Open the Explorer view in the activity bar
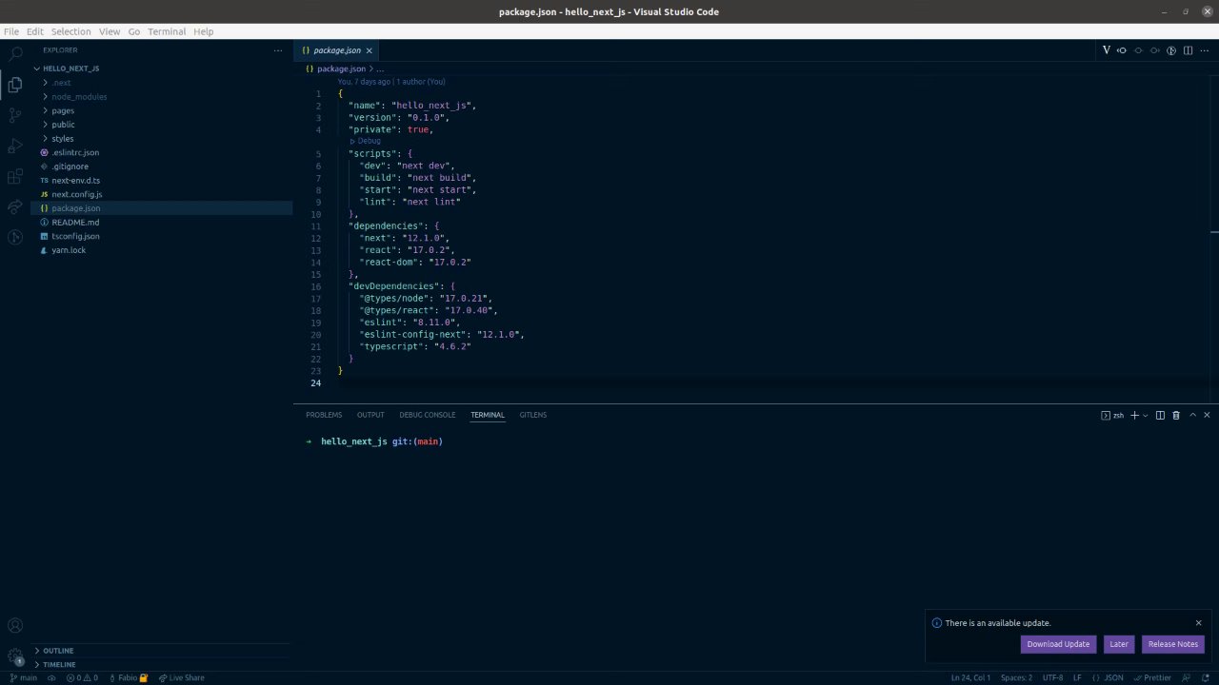Viewport: 1219px width, 685px height. (x=15, y=85)
